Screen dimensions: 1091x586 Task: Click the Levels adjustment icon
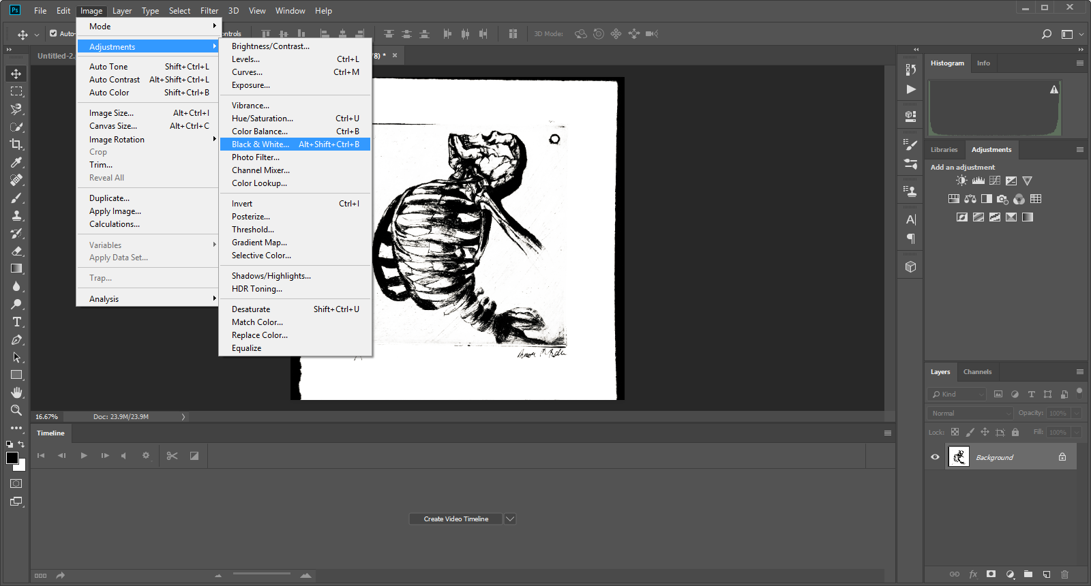tap(978, 181)
